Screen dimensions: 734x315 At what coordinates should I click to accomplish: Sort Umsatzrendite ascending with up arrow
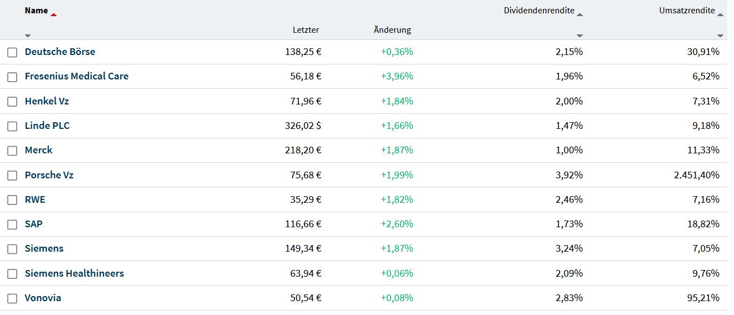pos(720,14)
